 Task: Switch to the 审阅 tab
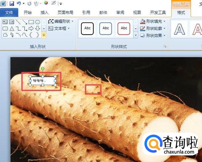(x=120, y=13)
